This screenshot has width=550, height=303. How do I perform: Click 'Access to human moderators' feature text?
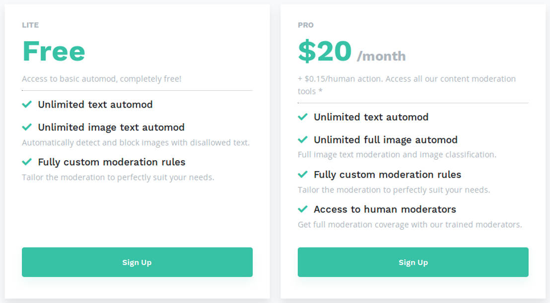385,209
